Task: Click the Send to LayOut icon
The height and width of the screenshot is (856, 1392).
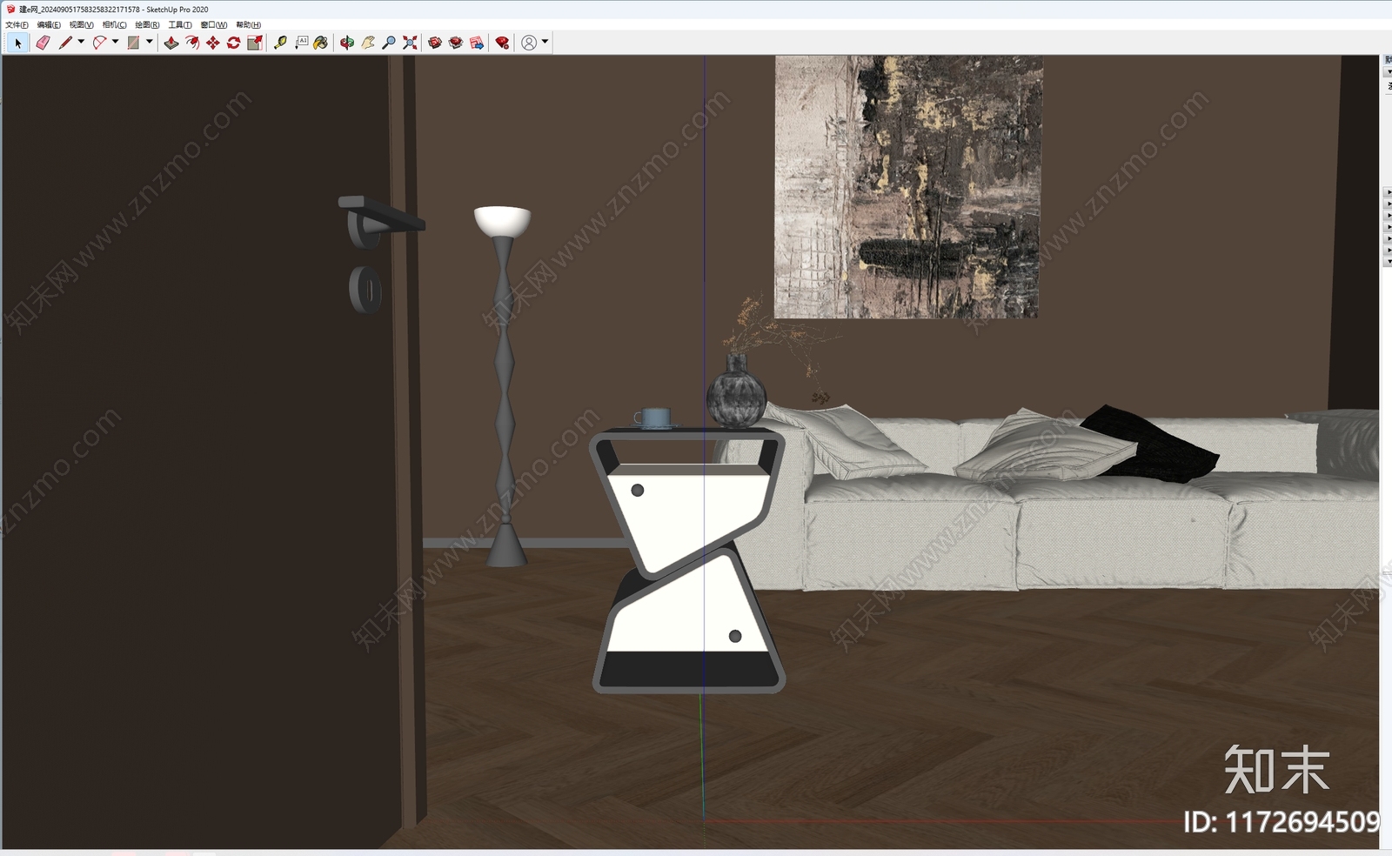Action: [x=477, y=43]
